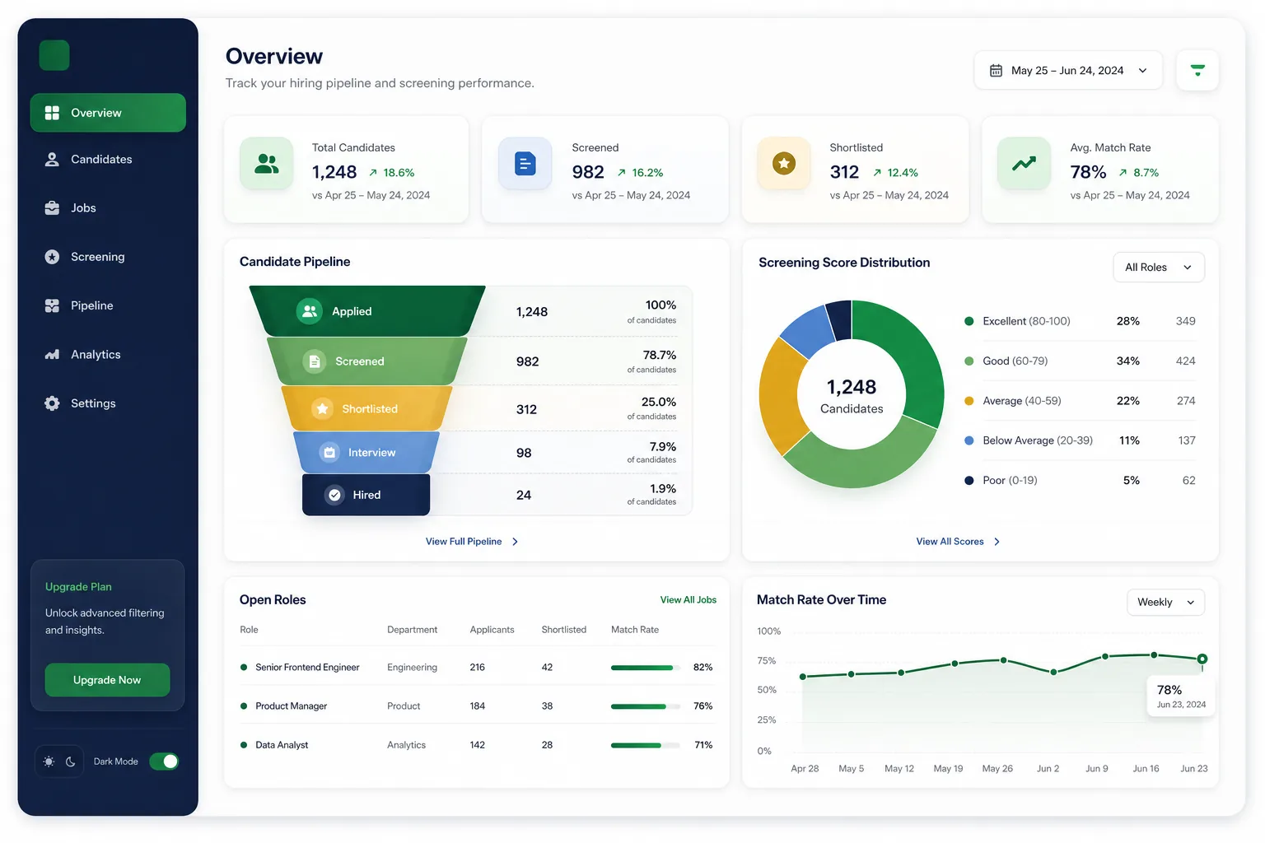Click the green app logo in sidebar
1265x843 pixels.
54,55
